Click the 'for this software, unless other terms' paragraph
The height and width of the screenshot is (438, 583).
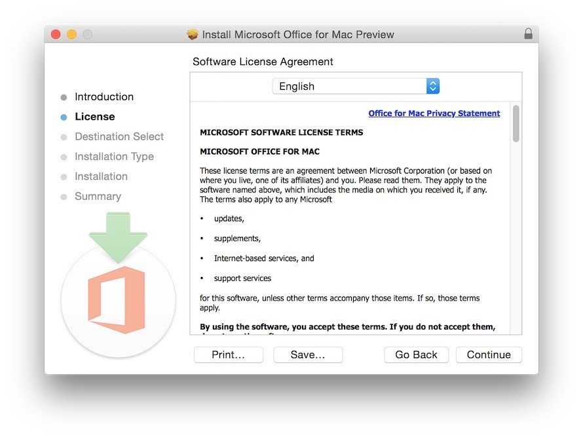point(340,302)
